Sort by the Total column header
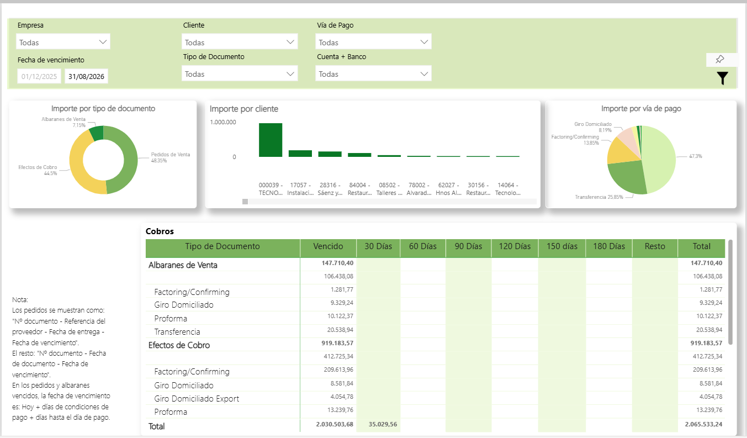The height and width of the screenshot is (438, 747). coord(701,246)
